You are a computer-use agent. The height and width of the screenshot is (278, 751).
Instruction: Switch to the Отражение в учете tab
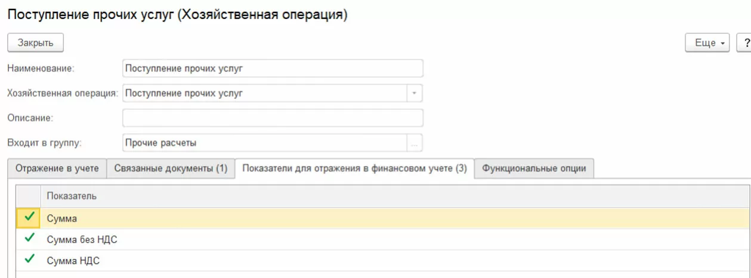(x=57, y=168)
